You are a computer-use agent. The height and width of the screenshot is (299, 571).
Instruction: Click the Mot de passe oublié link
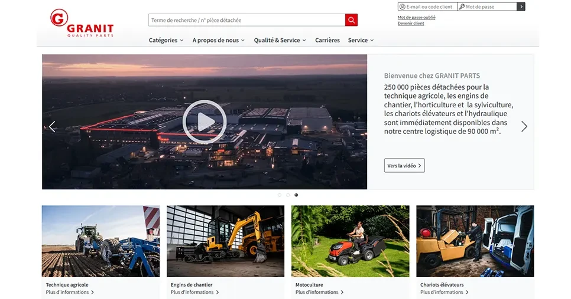pyautogui.click(x=416, y=17)
